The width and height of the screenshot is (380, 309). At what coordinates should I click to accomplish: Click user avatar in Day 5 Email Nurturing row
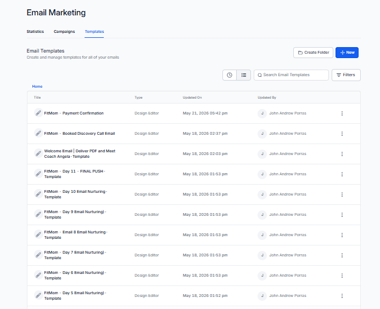coord(262,296)
